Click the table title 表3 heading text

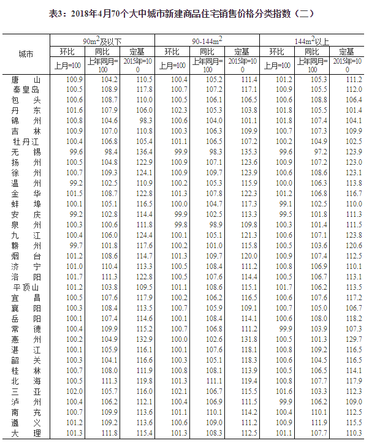coord(184,12)
